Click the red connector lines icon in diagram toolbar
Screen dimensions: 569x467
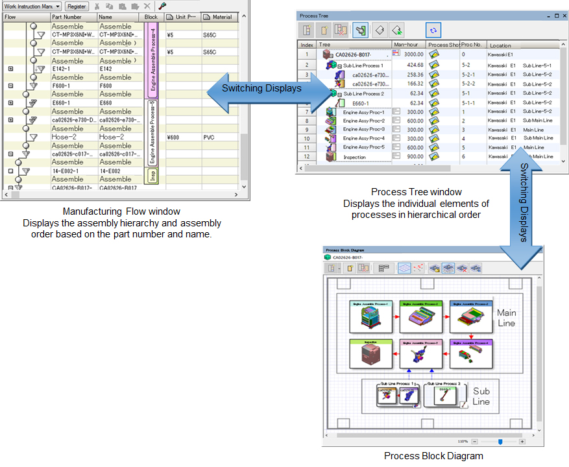tap(419, 267)
